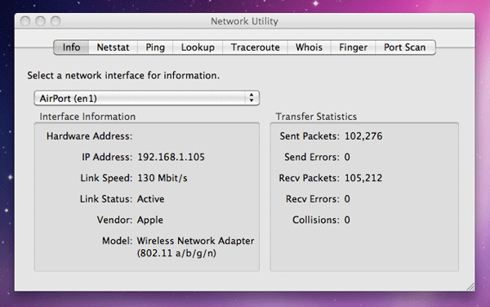Open the Traceroute tab
The height and width of the screenshot is (307, 490).
tap(256, 47)
